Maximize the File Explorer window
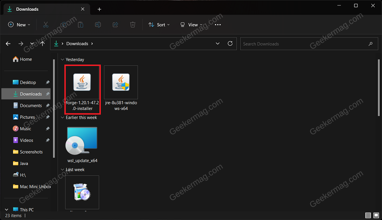 point(356,5)
